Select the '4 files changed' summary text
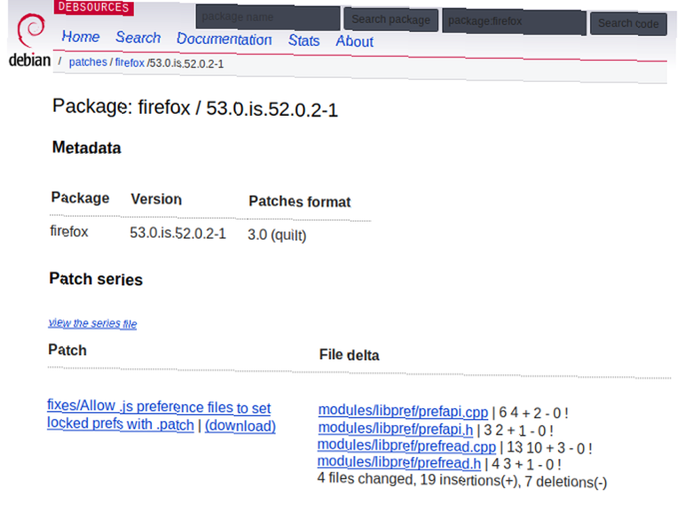The image size is (678, 509). [x=462, y=480]
